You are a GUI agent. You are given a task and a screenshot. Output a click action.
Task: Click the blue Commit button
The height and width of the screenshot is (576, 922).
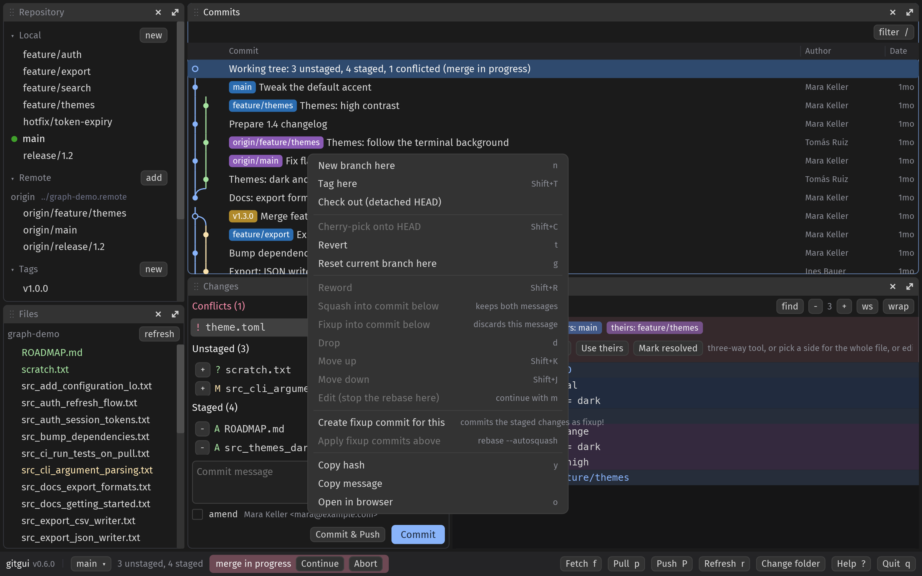pos(418,535)
